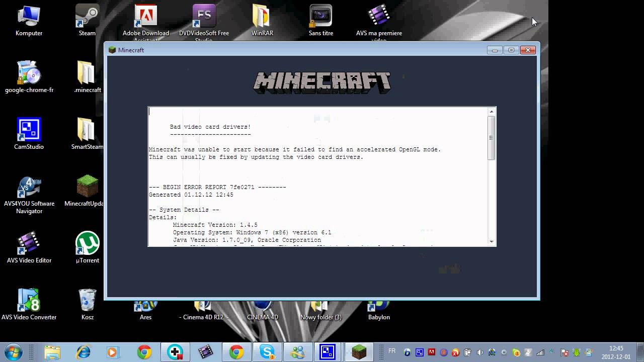Open the Nowy folder (3) desktop folder
This screenshot has width=644, height=362.
tap(320, 311)
